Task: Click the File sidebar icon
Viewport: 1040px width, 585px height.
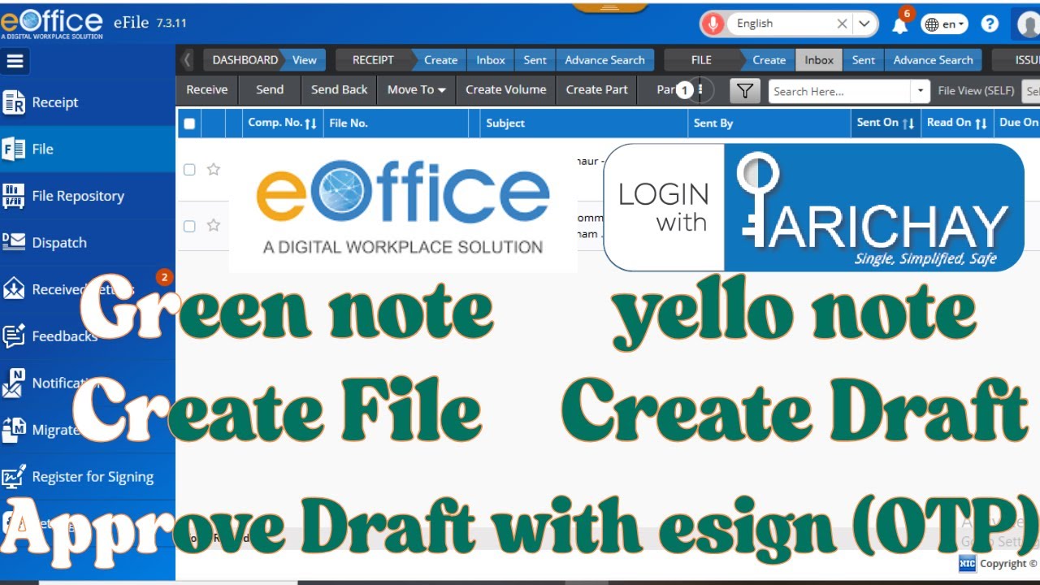Action: (x=14, y=149)
